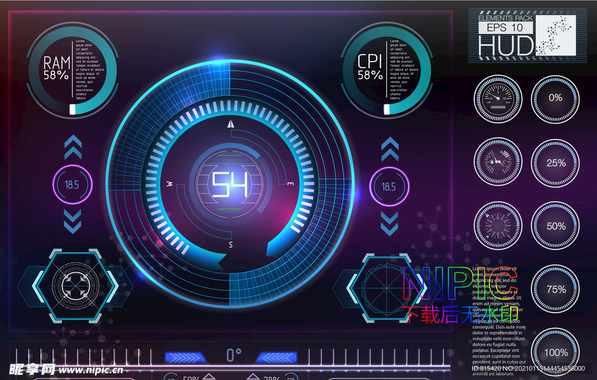Click the Lorem ipsum text inside the RAM gauge
This screenshot has width=597, height=380.
tap(89, 69)
